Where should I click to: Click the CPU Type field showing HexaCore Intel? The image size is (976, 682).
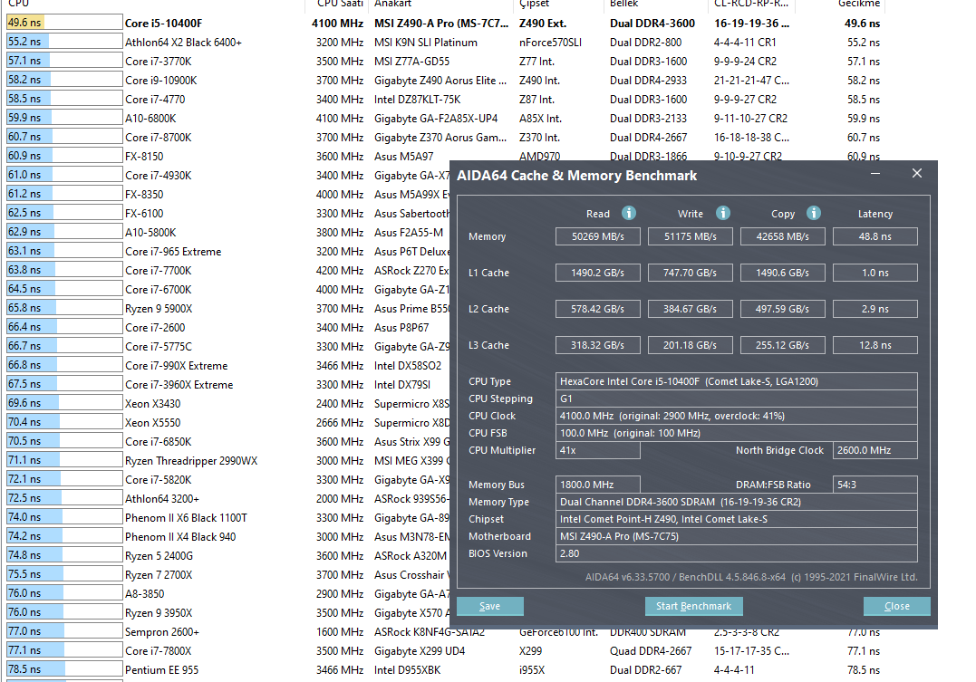coord(737,381)
